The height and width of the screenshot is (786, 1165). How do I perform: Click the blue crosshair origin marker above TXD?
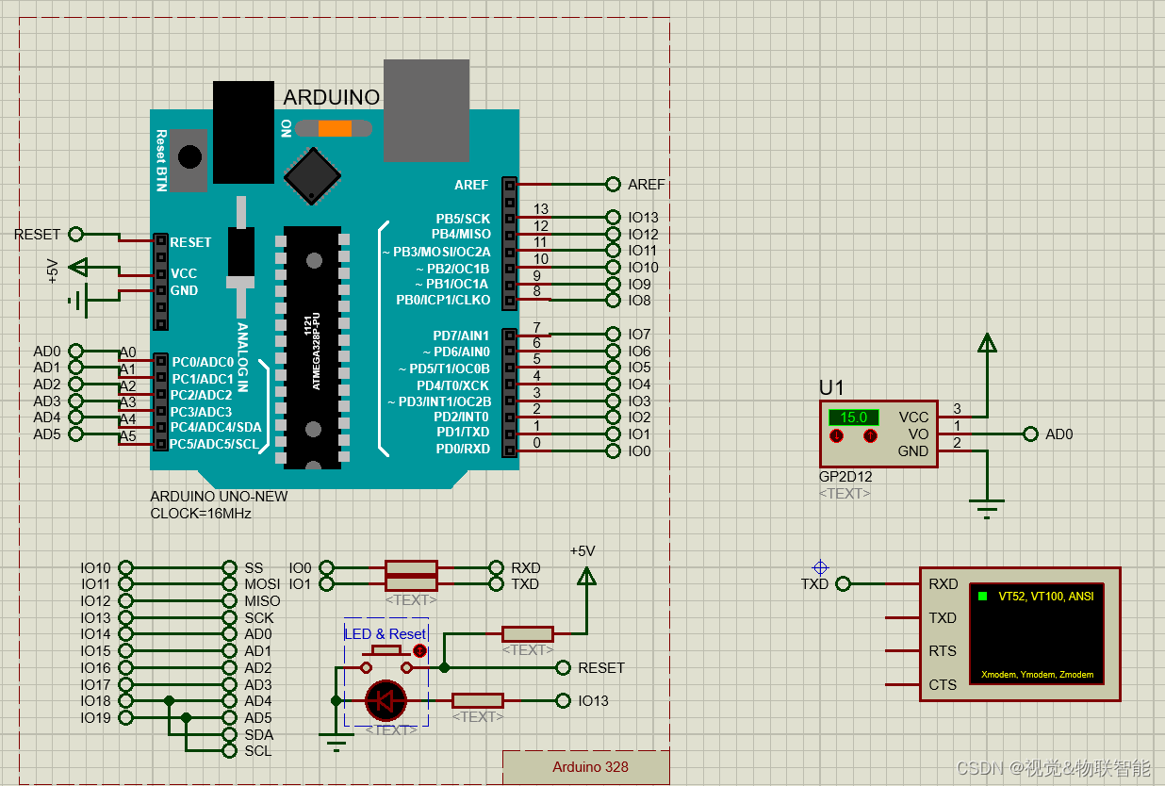(820, 567)
